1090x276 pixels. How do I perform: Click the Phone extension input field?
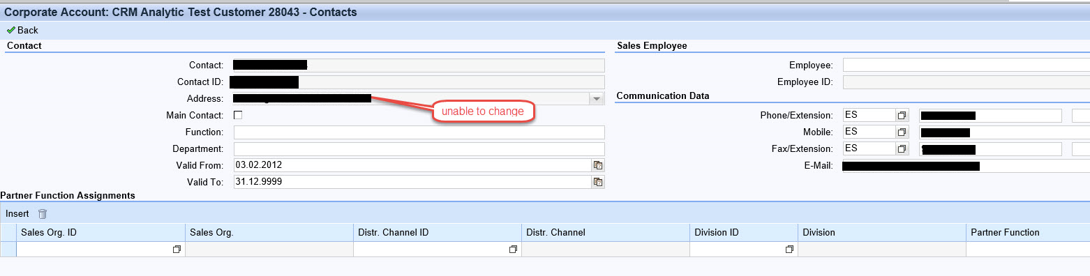coord(1081,115)
